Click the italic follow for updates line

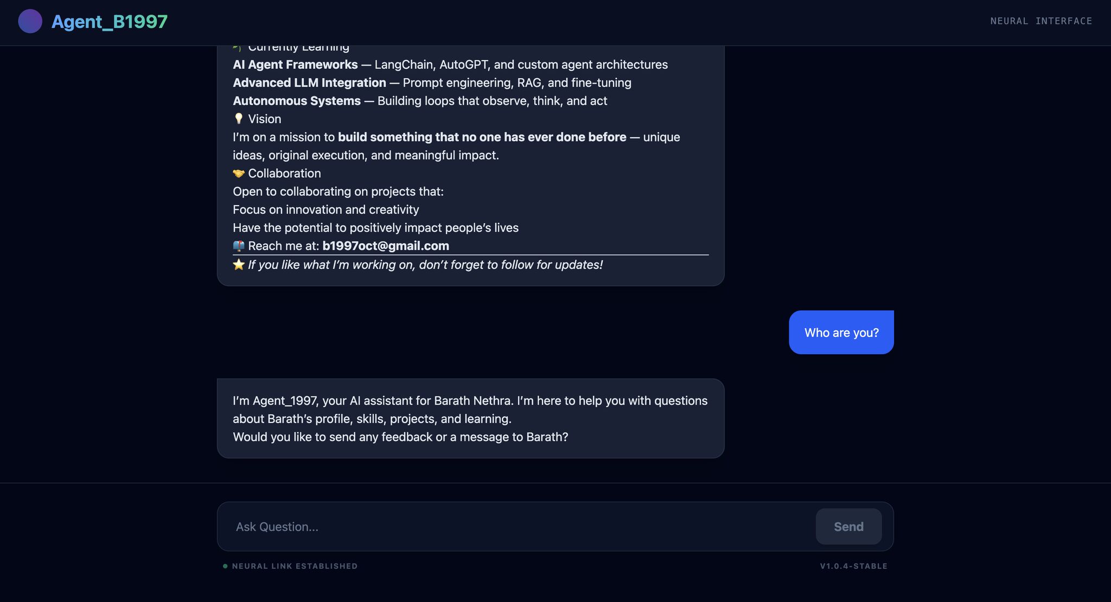click(425, 265)
